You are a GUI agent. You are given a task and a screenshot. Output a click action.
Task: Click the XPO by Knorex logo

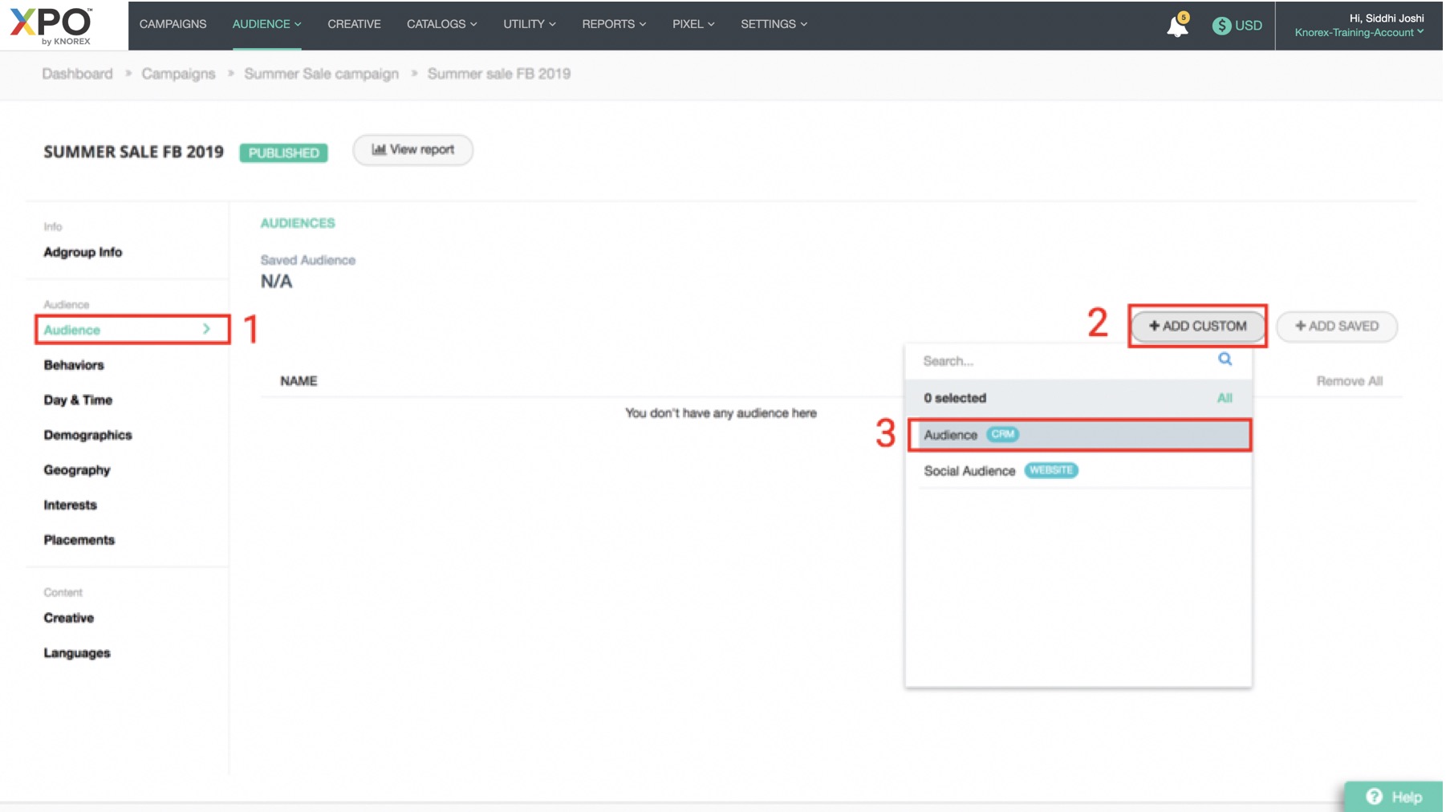click(51, 26)
